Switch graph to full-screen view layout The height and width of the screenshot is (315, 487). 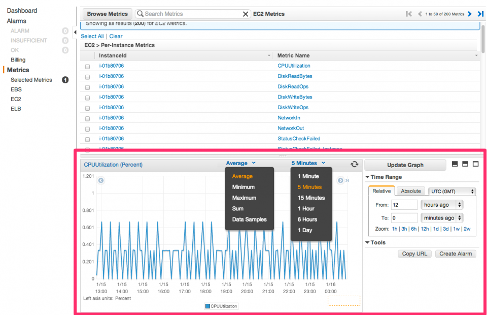(x=475, y=164)
